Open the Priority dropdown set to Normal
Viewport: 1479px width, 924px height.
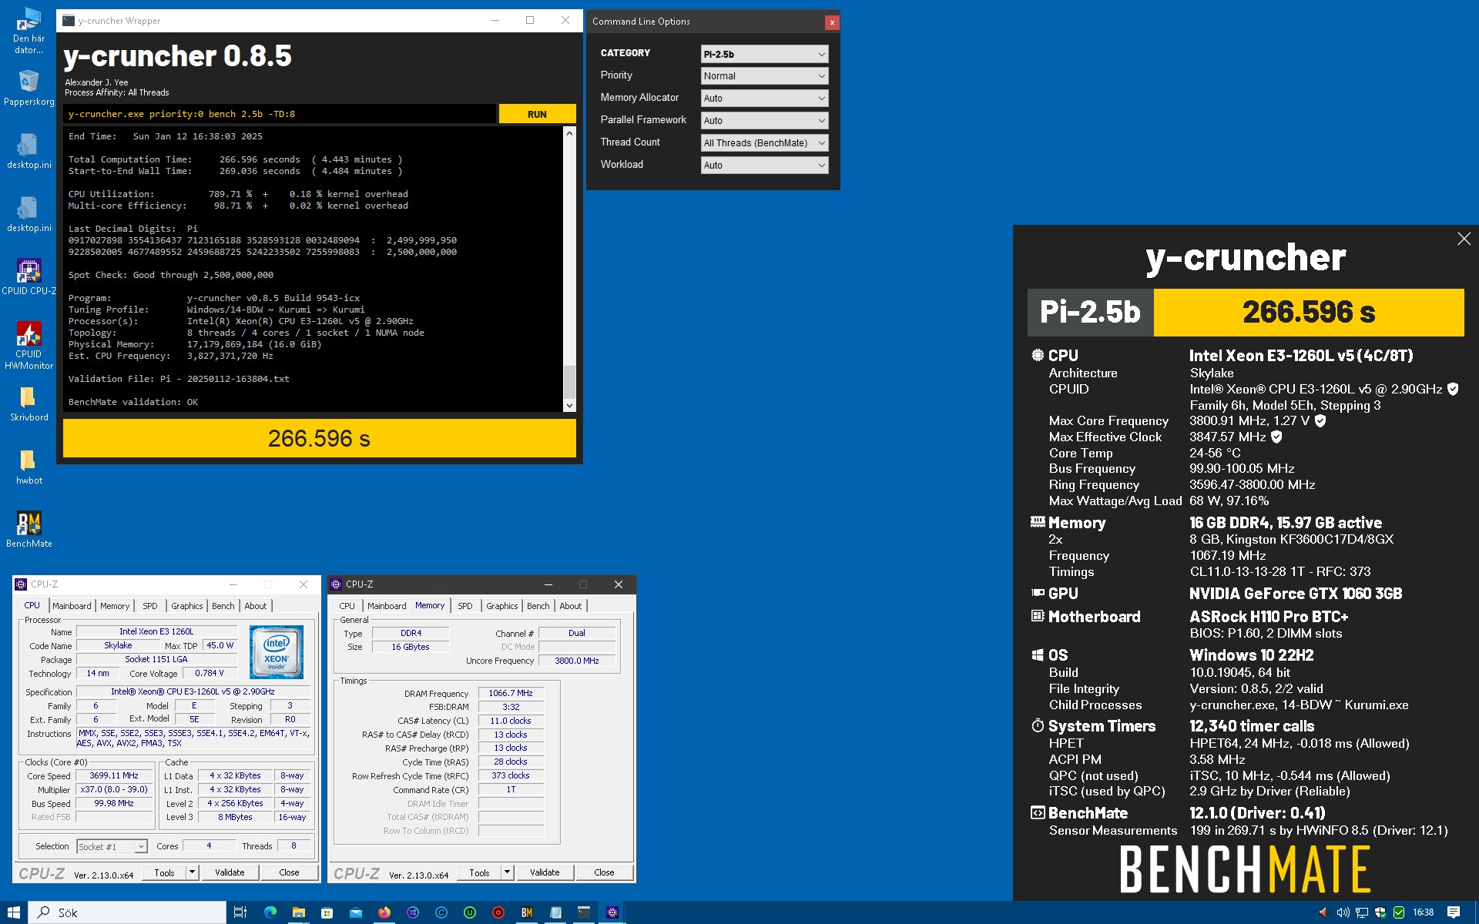(764, 75)
